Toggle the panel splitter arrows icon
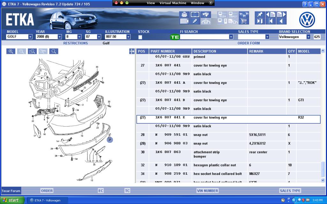The image size is (327, 204). (x=132, y=51)
